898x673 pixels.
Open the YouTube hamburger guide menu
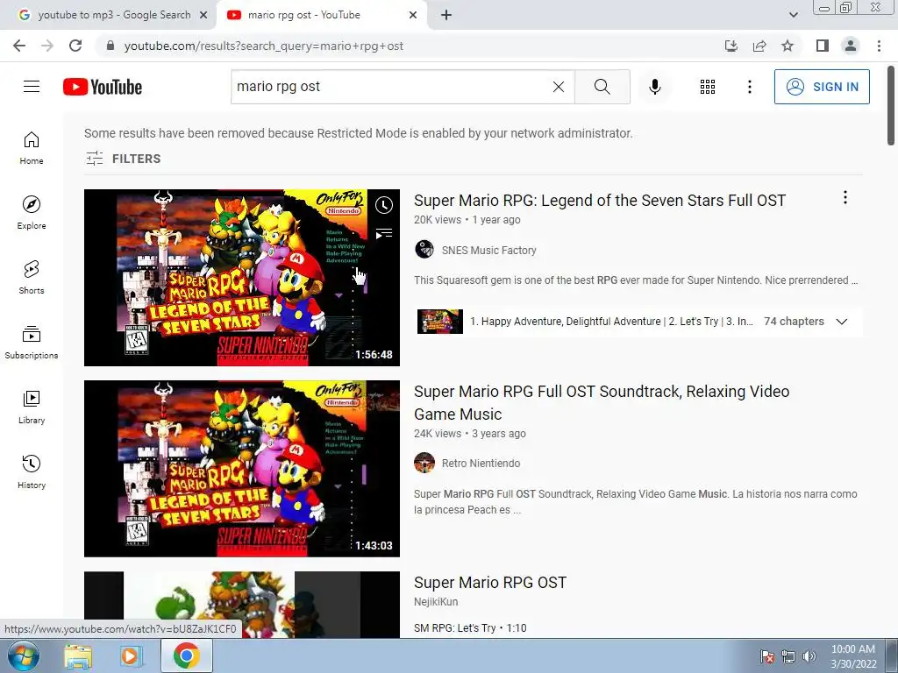tap(32, 87)
